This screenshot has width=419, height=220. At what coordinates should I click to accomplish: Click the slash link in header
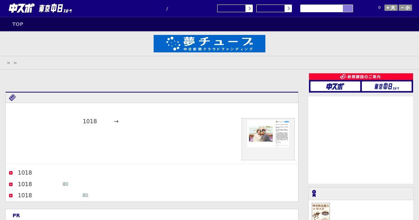pyautogui.click(x=167, y=9)
